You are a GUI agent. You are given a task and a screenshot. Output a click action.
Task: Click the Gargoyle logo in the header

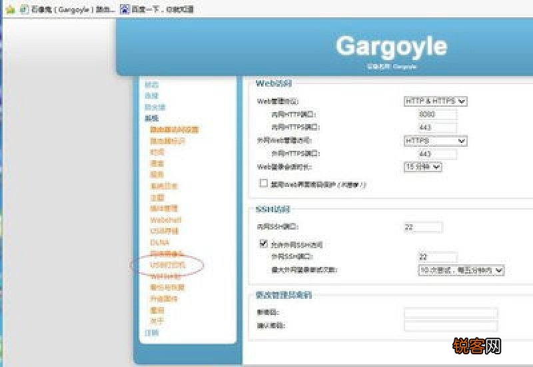391,47
